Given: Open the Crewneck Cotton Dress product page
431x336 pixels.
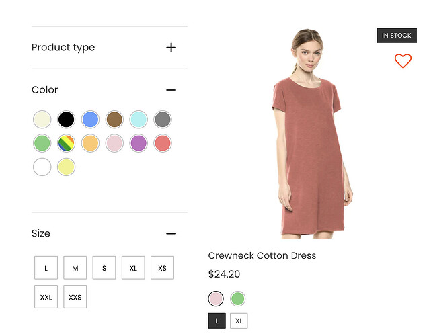Looking at the screenshot, I should coord(262,256).
